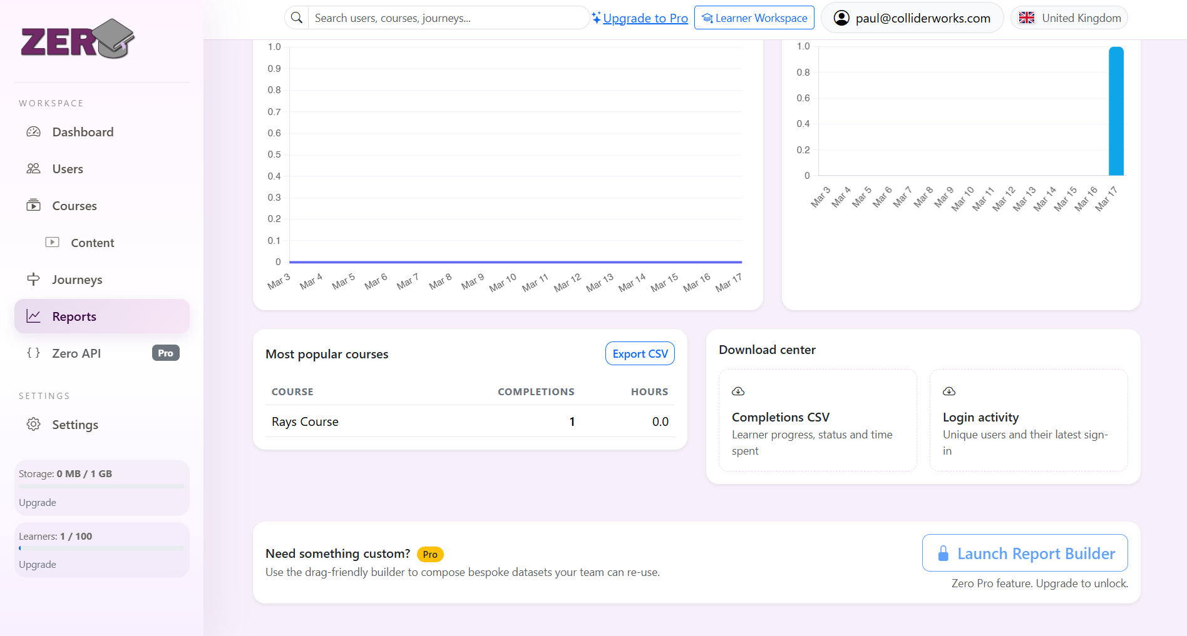Open the Content submenu item
Viewport: 1187px width, 636px height.
(92, 243)
